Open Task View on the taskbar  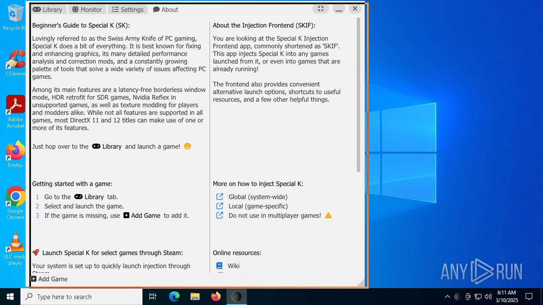(x=153, y=297)
